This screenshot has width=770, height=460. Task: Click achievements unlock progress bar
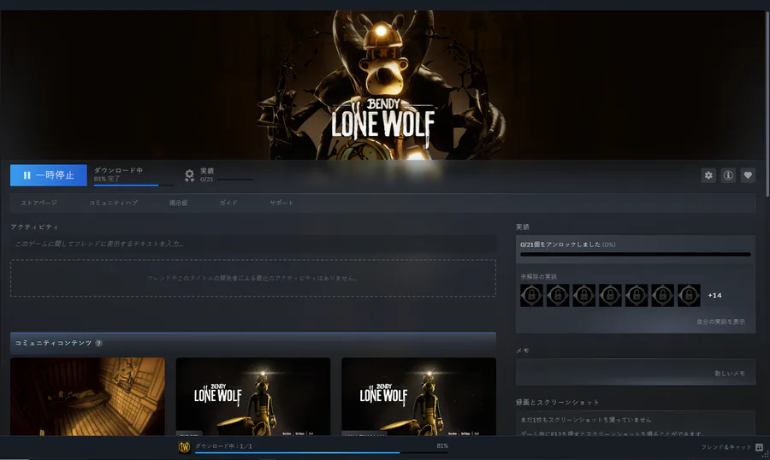(636, 254)
